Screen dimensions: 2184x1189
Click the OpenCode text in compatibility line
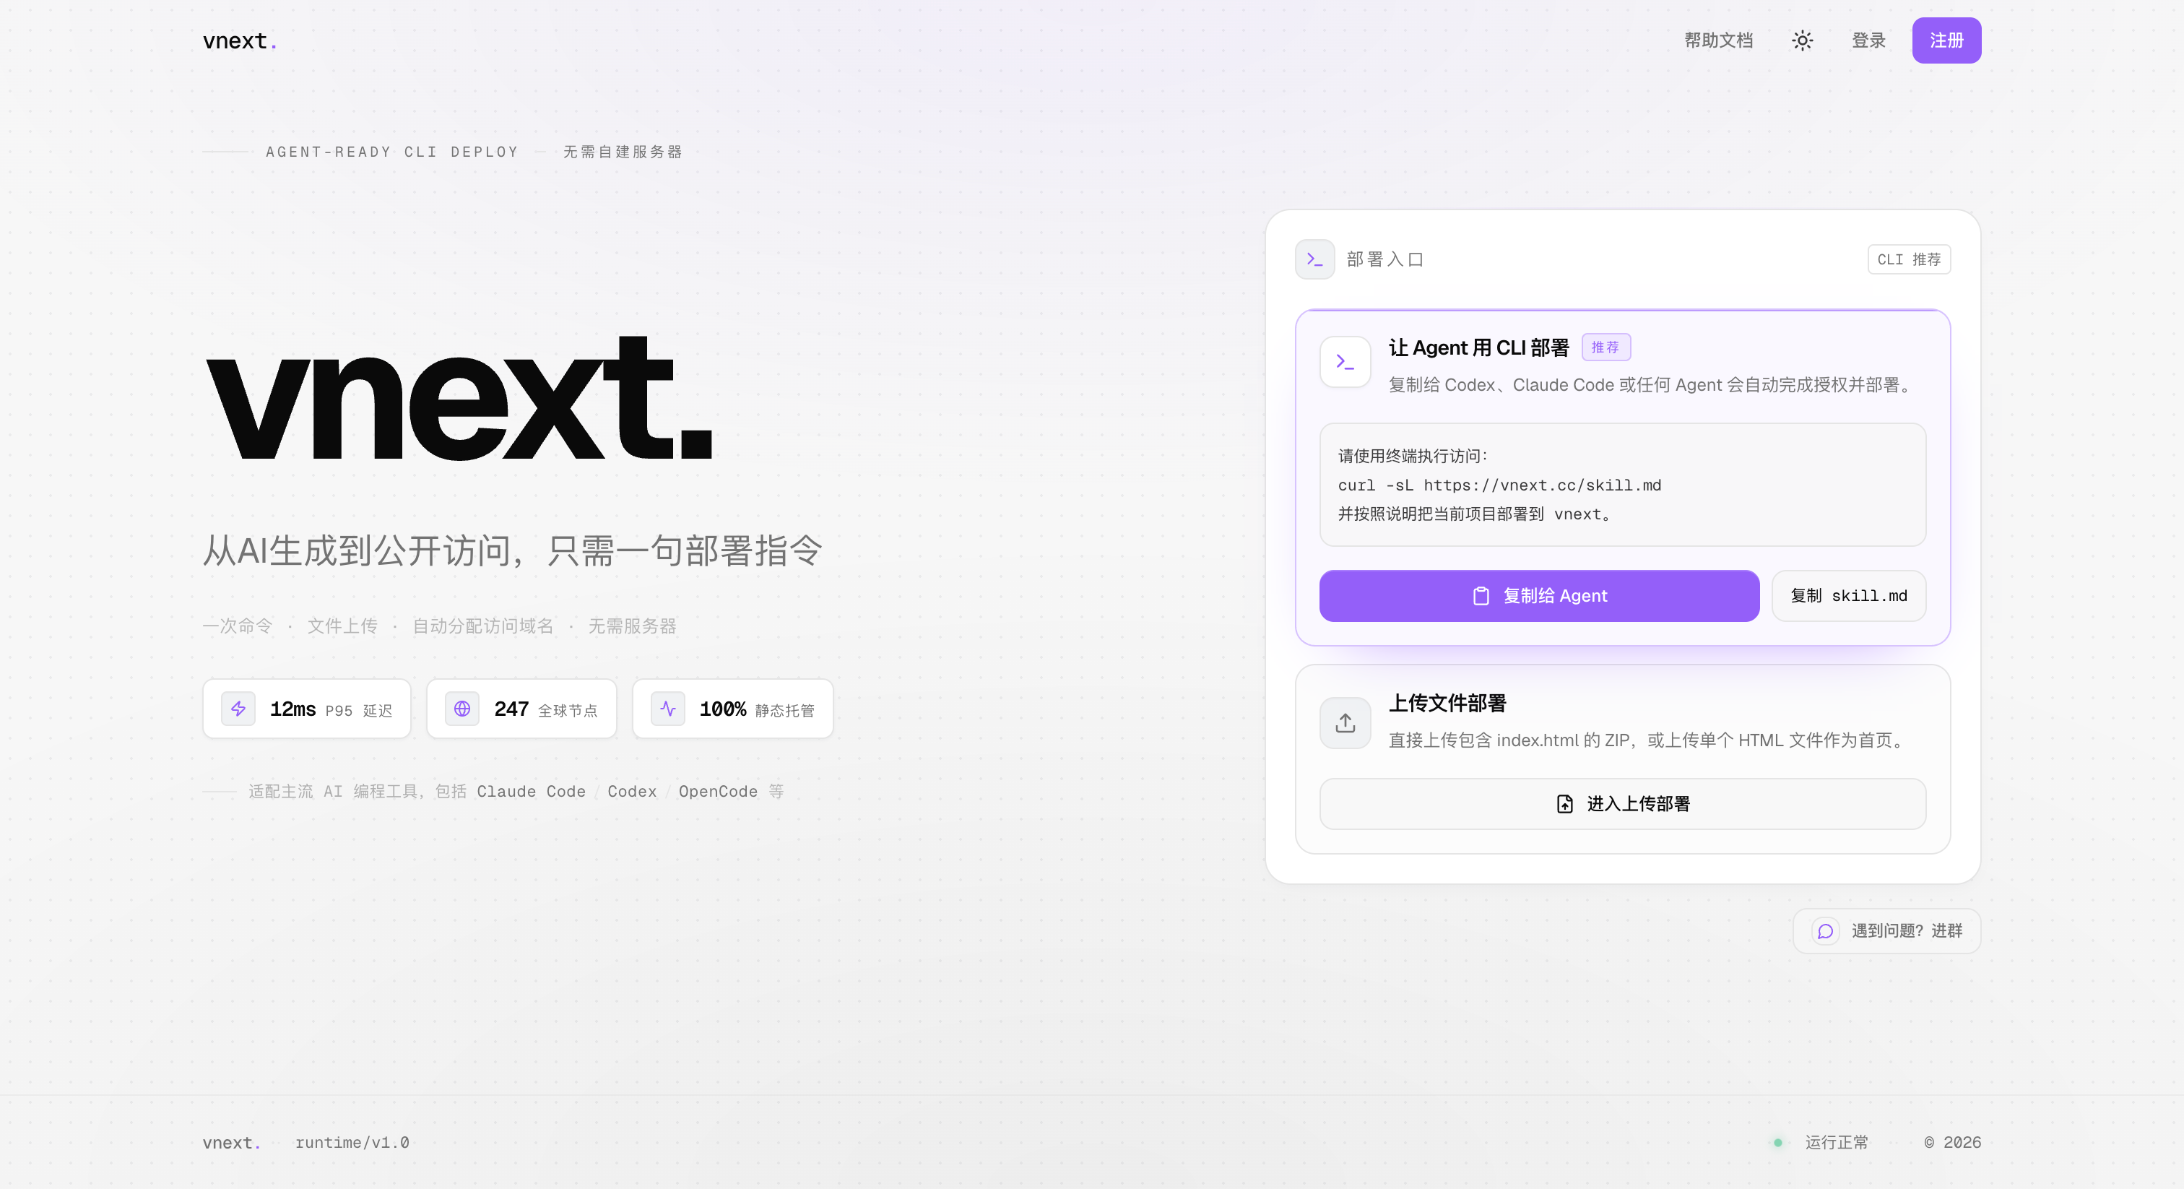coord(718,791)
